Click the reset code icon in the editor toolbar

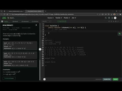pyautogui.click(x=109, y=21)
